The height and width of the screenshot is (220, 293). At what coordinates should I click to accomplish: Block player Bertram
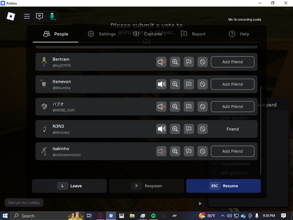[x=202, y=62]
